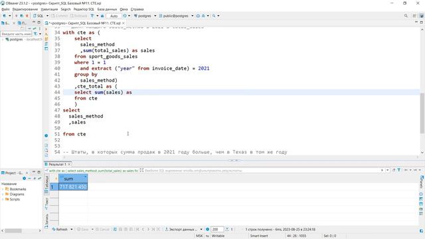
Task: Switch to the Таблица vertical view tab
Action: coord(46,184)
